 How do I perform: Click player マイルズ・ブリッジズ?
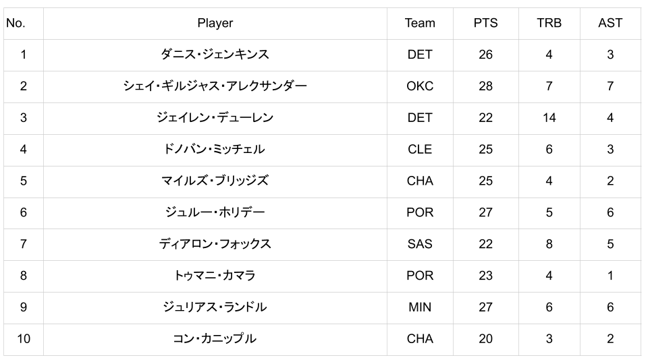215,181
